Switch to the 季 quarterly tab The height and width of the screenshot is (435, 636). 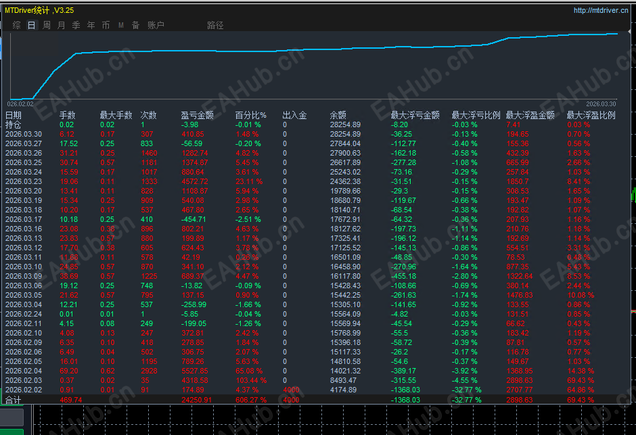76,25
